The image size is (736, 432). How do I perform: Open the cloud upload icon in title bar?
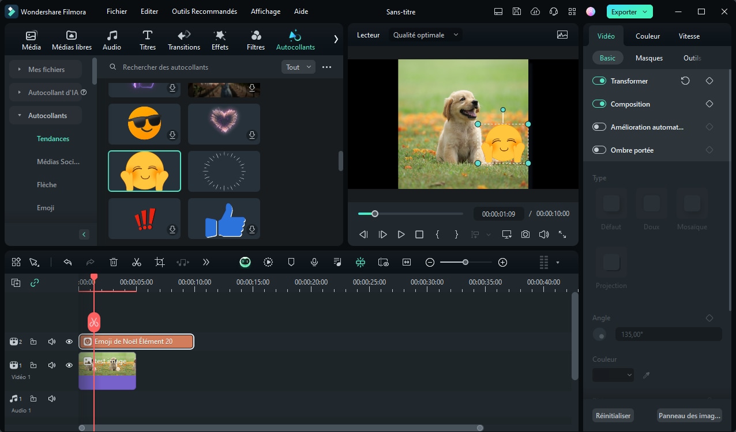point(535,12)
